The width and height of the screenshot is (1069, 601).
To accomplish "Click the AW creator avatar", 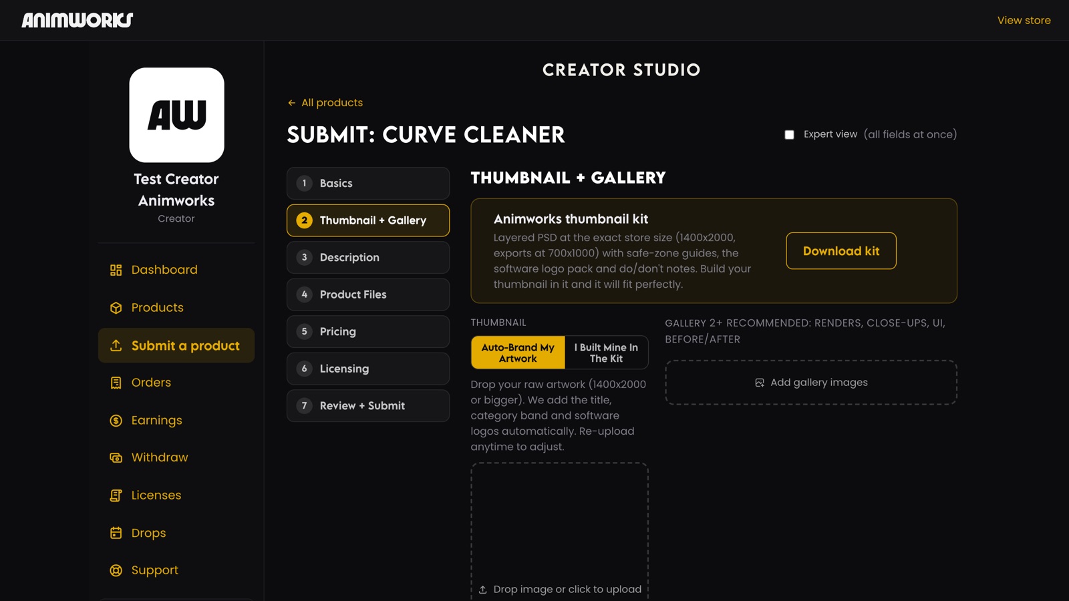I will coord(176,115).
